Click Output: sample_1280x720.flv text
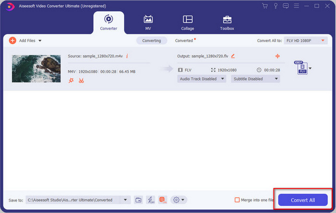 coord(203,56)
